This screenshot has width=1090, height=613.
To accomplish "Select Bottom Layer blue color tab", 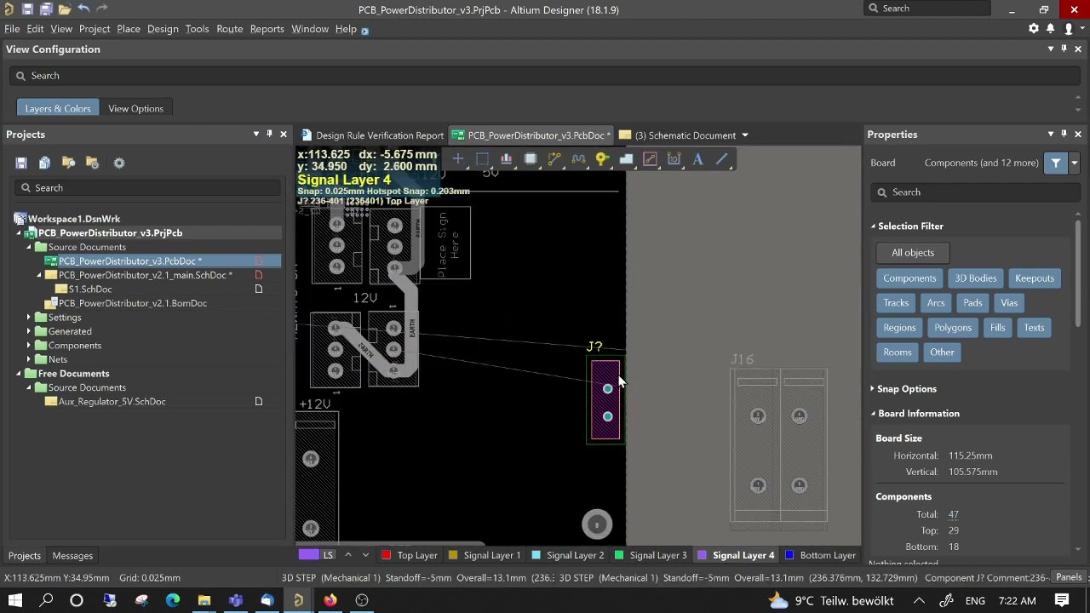I will (x=820, y=555).
